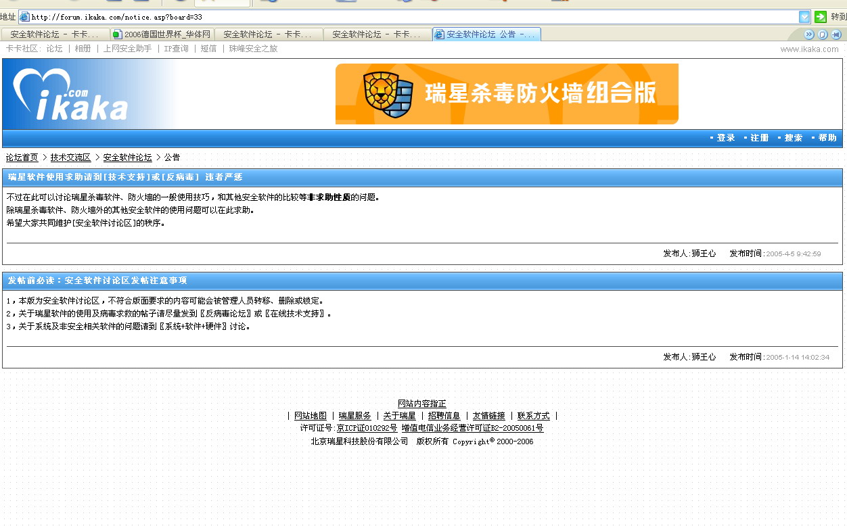Screen dimensions: 847x526
Task: Open the 瑞星服务 footer link
Action: pyautogui.click(x=355, y=416)
